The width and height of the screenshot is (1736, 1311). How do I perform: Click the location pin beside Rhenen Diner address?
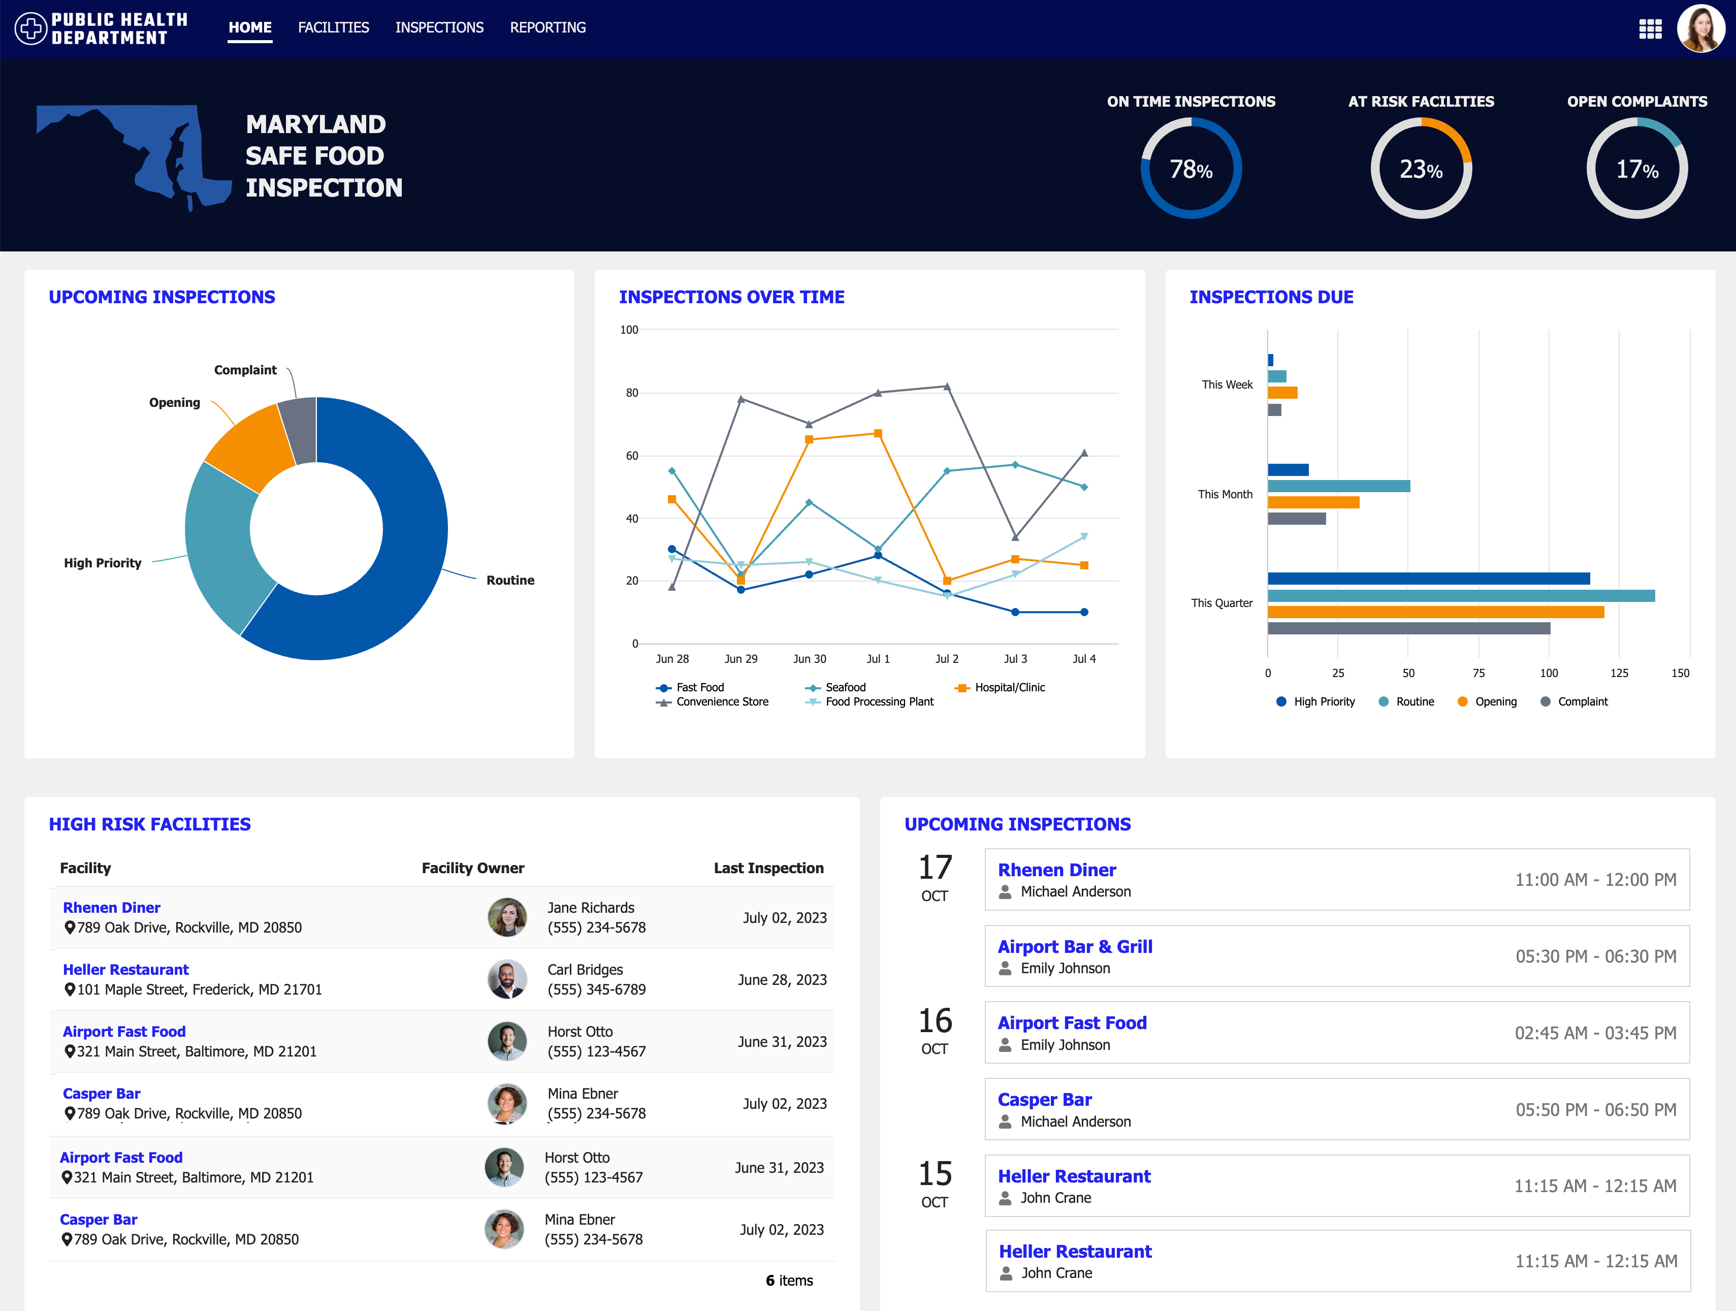[70, 927]
